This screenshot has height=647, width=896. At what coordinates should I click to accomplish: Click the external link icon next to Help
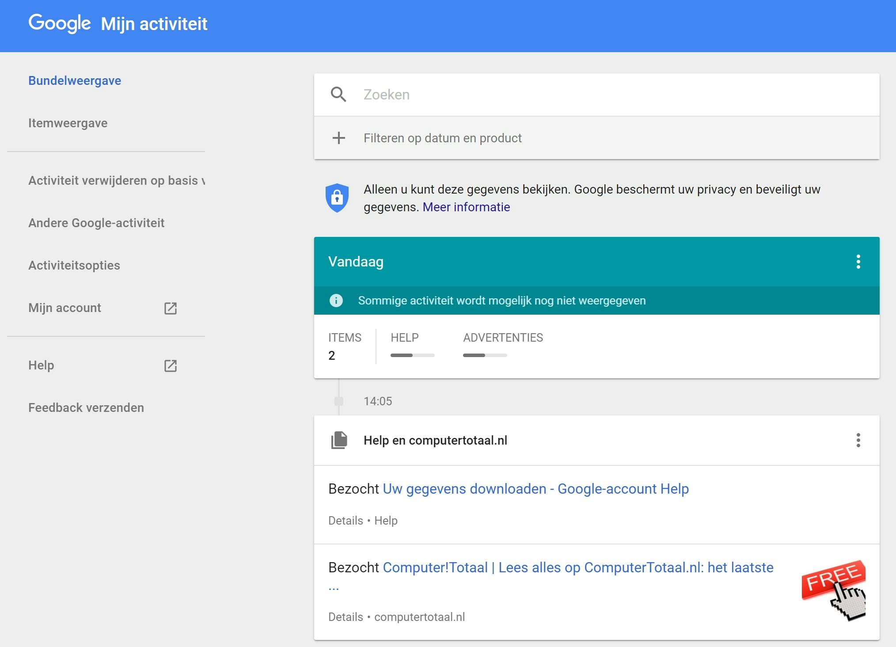pyautogui.click(x=171, y=365)
